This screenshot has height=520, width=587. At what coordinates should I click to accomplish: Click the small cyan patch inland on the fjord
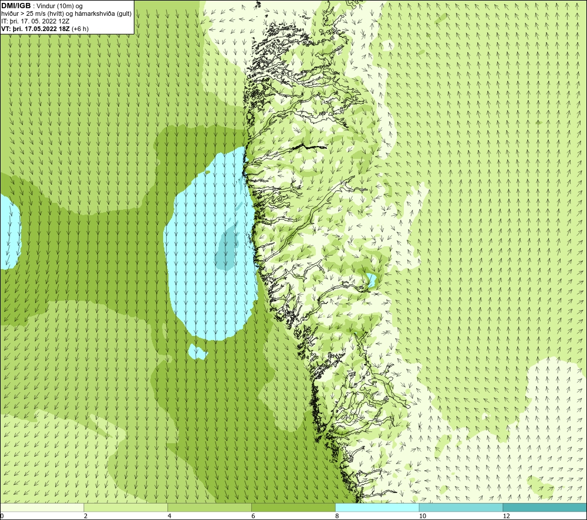(x=370, y=279)
